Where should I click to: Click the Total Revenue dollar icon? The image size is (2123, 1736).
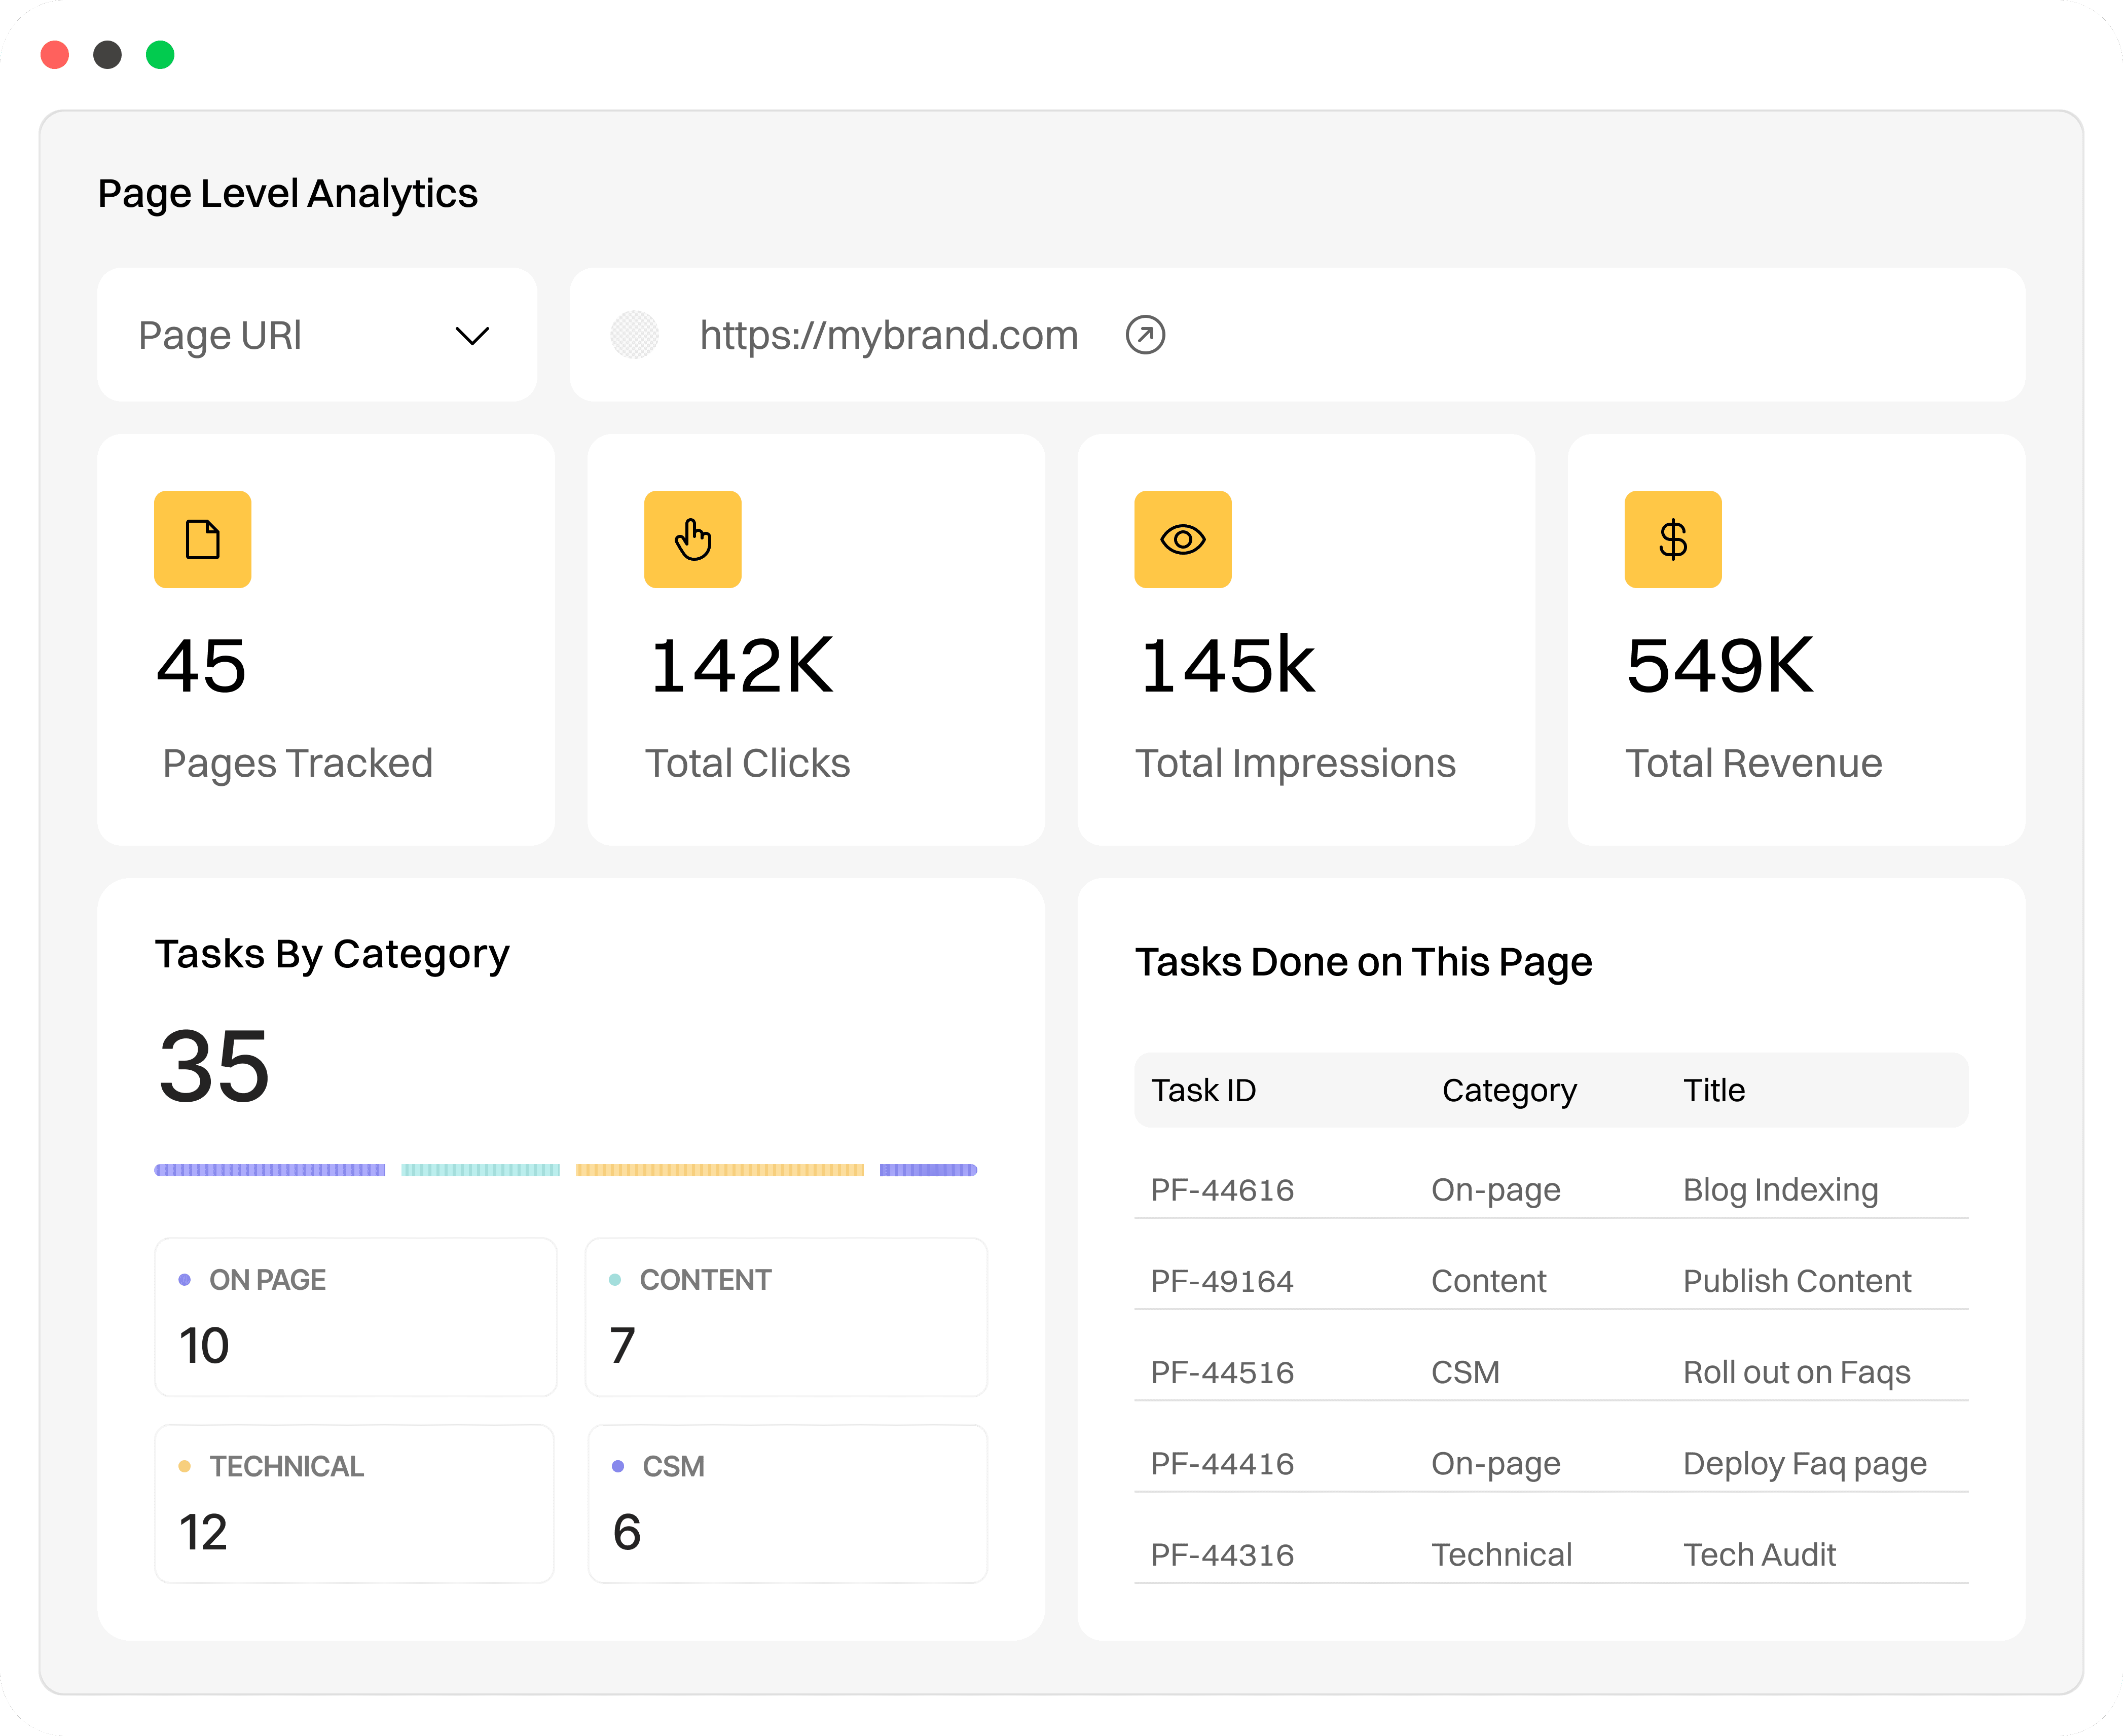point(1672,539)
